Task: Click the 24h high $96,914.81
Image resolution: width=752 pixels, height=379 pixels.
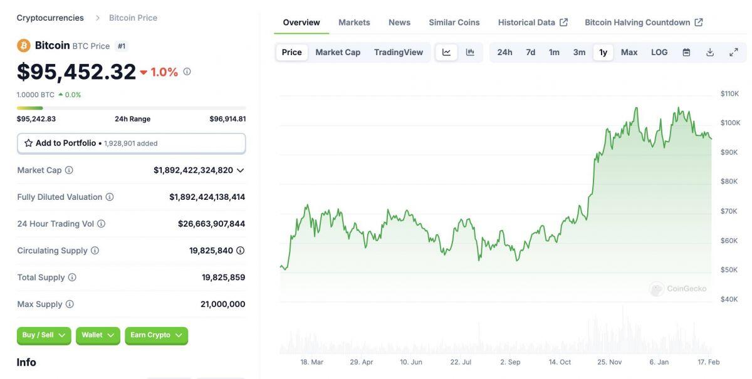Action: 227,119
